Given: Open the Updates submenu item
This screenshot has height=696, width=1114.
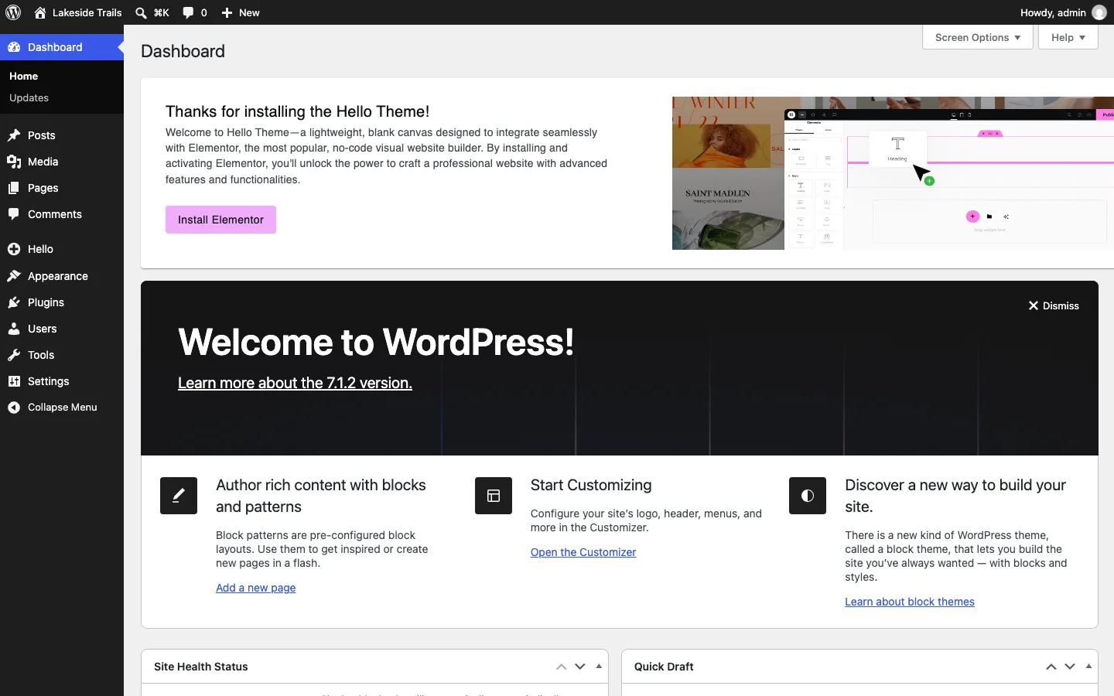Looking at the screenshot, I should 29,97.
